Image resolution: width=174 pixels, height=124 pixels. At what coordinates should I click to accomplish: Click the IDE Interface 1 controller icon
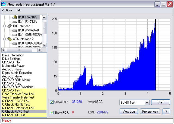tap(10, 26)
